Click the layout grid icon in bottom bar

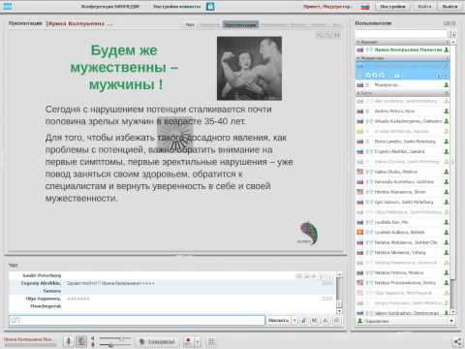(212, 341)
